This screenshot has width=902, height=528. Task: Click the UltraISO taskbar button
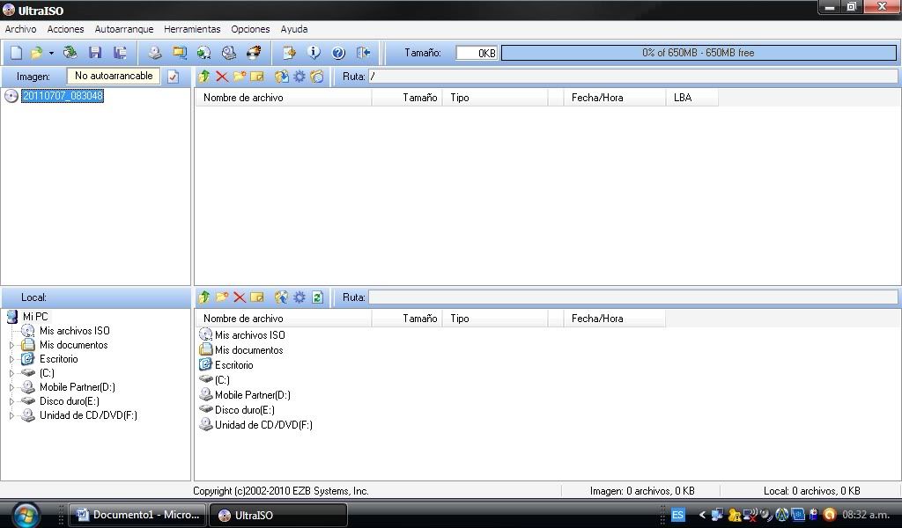(277, 515)
